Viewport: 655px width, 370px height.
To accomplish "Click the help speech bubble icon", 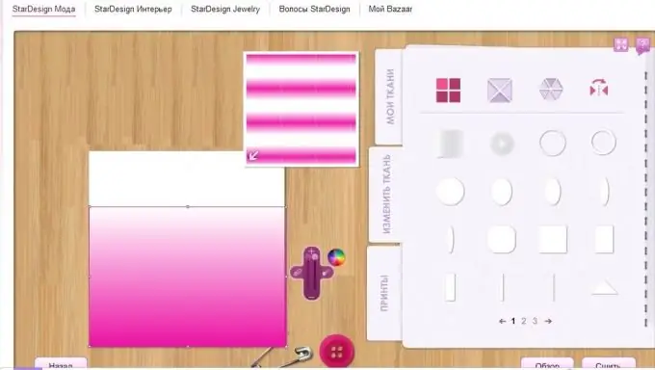I will point(642,45).
